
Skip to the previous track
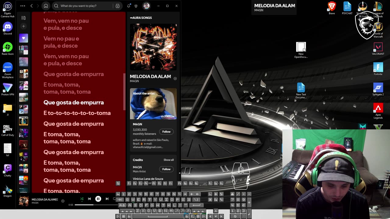click(x=89, y=199)
